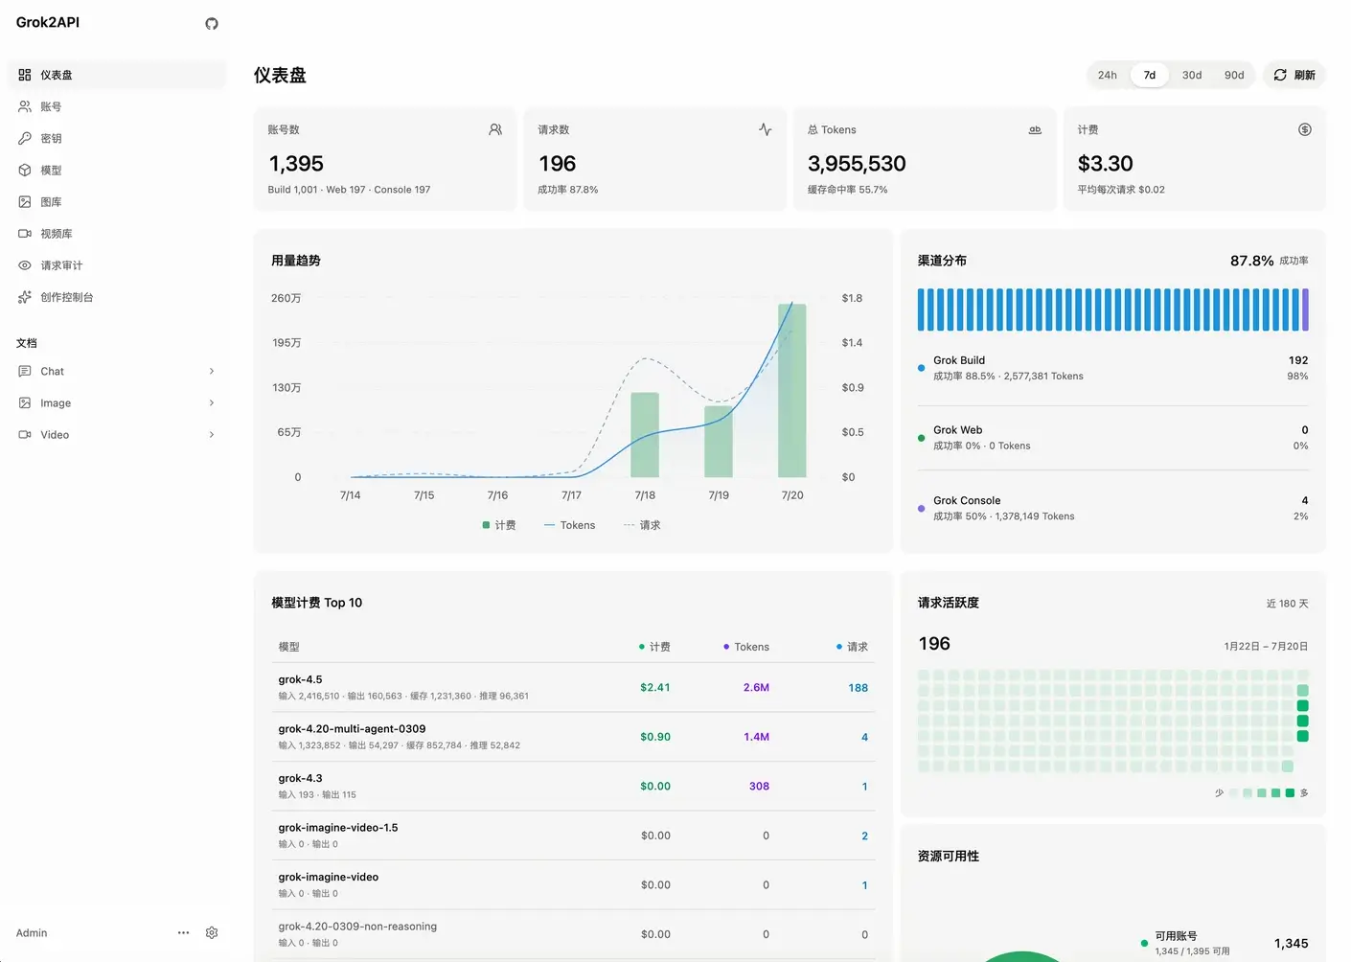
Task: Click the 7/20 green bar in usage chart
Action: coord(791,390)
